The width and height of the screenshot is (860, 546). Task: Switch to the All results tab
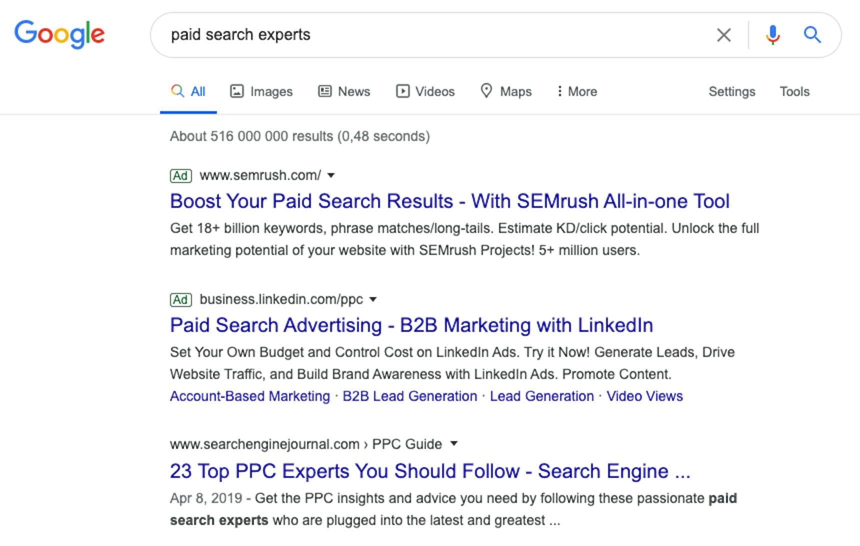pos(188,91)
